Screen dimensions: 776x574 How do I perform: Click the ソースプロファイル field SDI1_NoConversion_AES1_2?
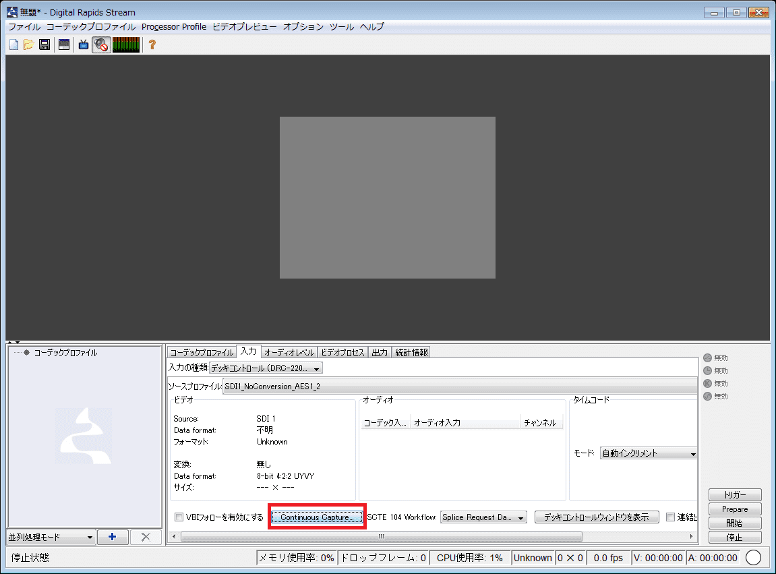[x=460, y=386]
